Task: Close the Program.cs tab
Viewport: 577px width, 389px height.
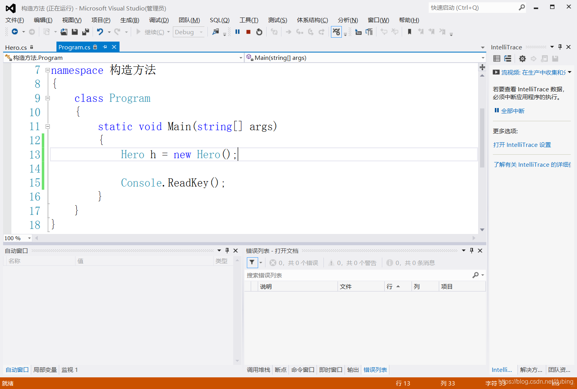Action: 114,47
